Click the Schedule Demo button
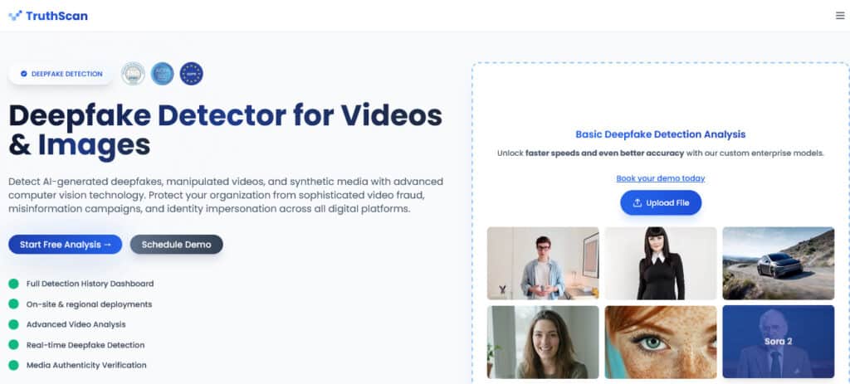850x384 pixels. [x=176, y=245]
